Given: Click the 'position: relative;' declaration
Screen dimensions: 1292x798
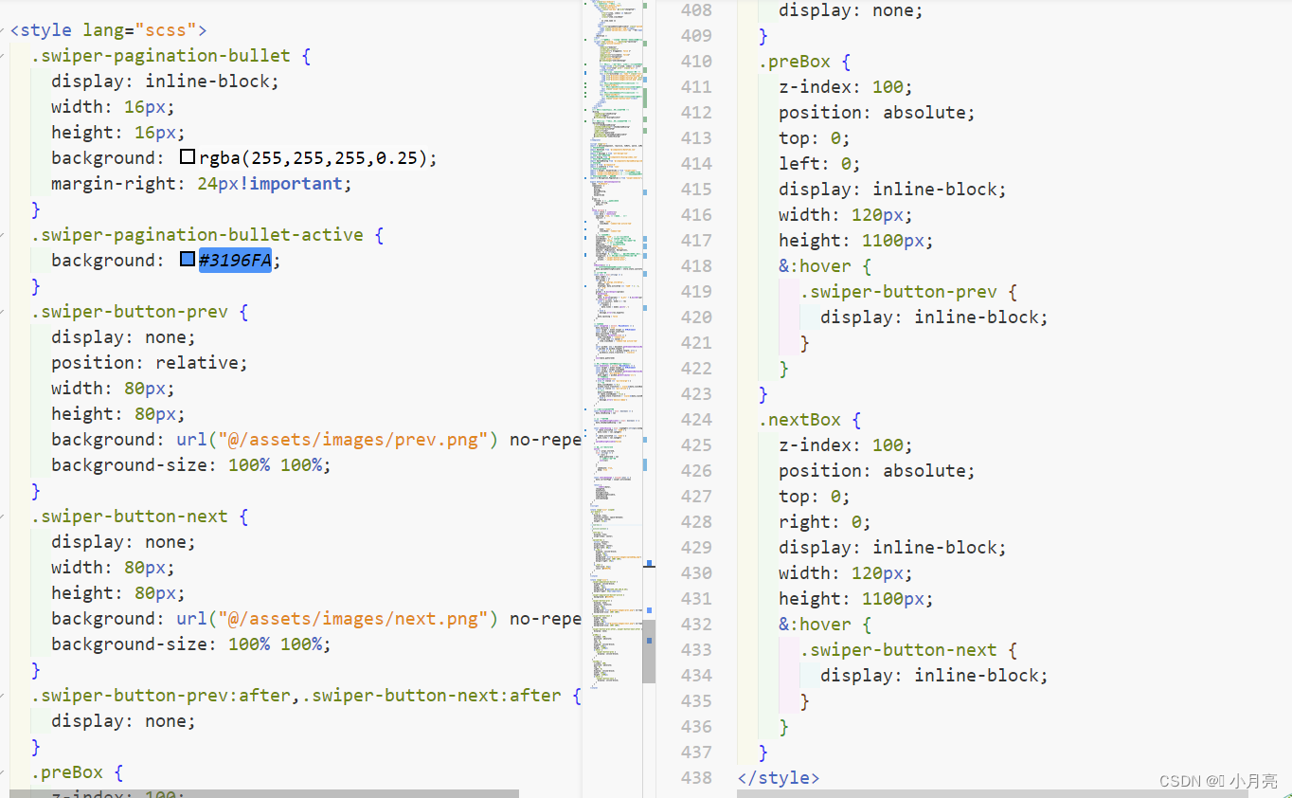Looking at the screenshot, I should point(150,362).
